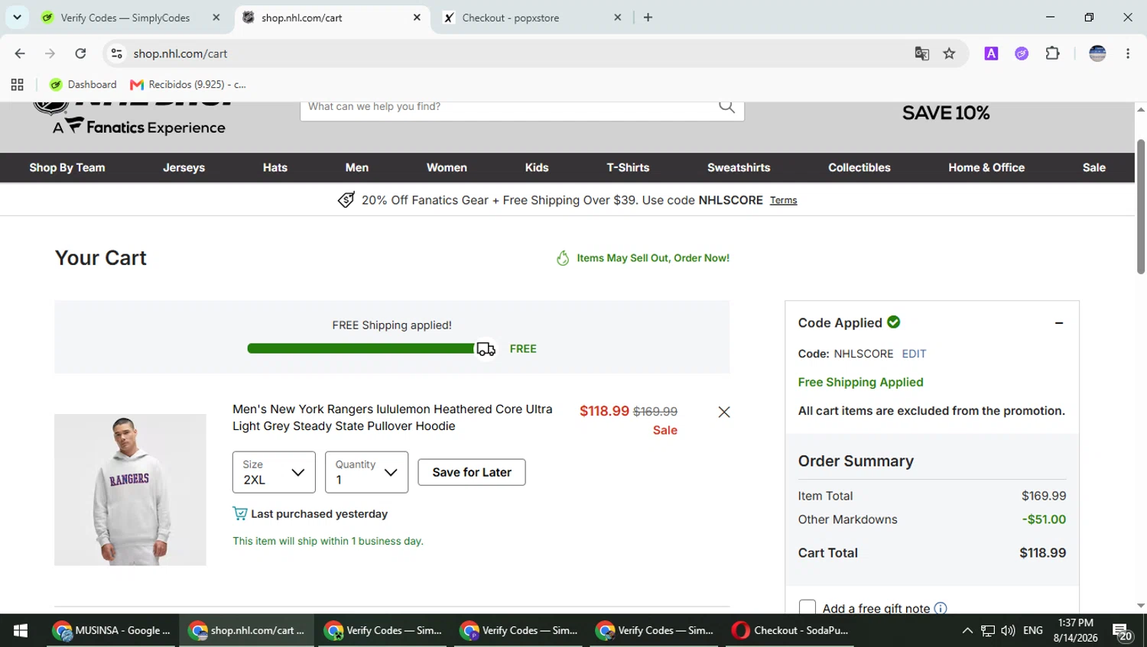Click the gift note info icon

click(941, 608)
